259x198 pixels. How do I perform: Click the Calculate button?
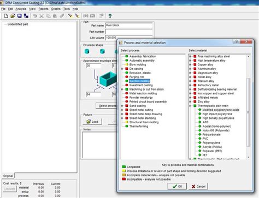[x=9, y=189]
